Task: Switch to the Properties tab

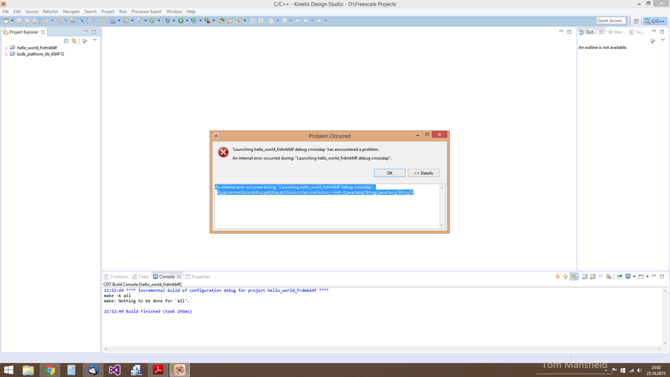Action: point(198,277)
